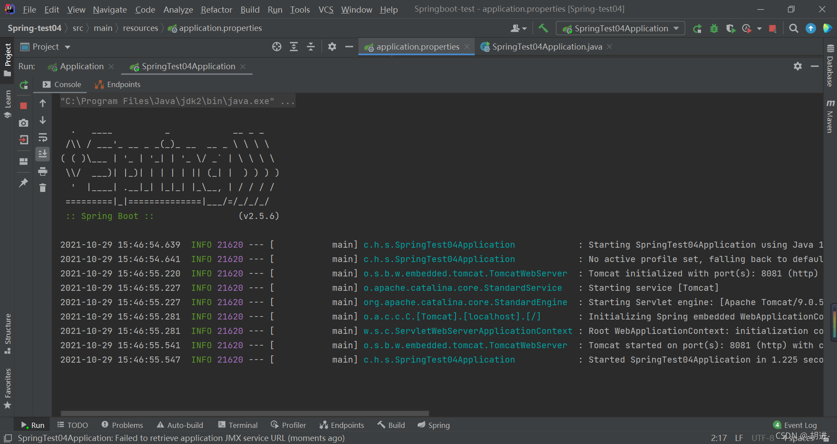Screen dimensions: 837x444
Task: Click the 2:17 cursor position indicator
Action: pos(719,438)
